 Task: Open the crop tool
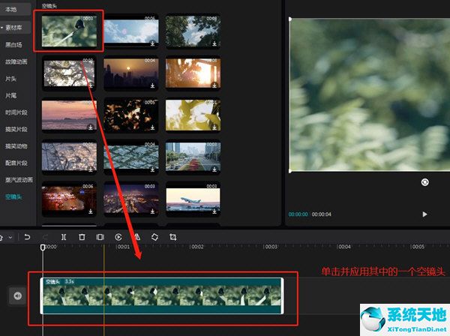[172, 237]
